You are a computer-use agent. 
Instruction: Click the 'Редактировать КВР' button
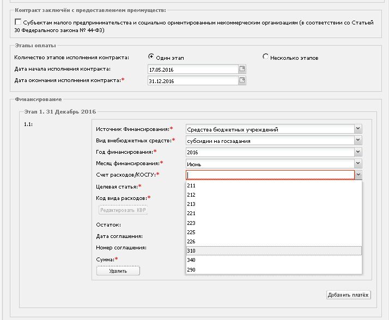pos(123,210)
